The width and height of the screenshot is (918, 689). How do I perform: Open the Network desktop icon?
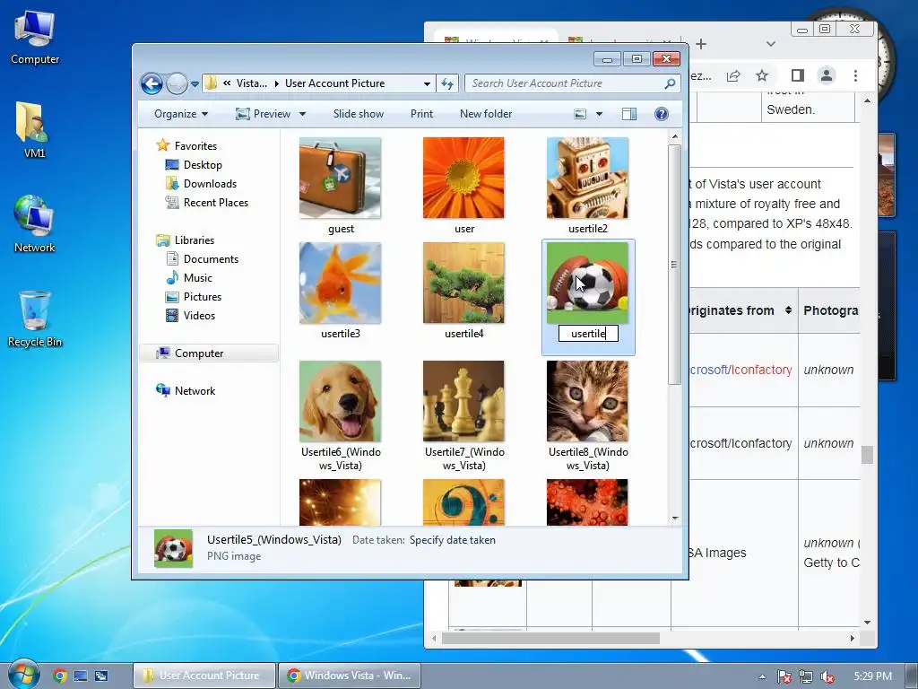tap(35, 224)
